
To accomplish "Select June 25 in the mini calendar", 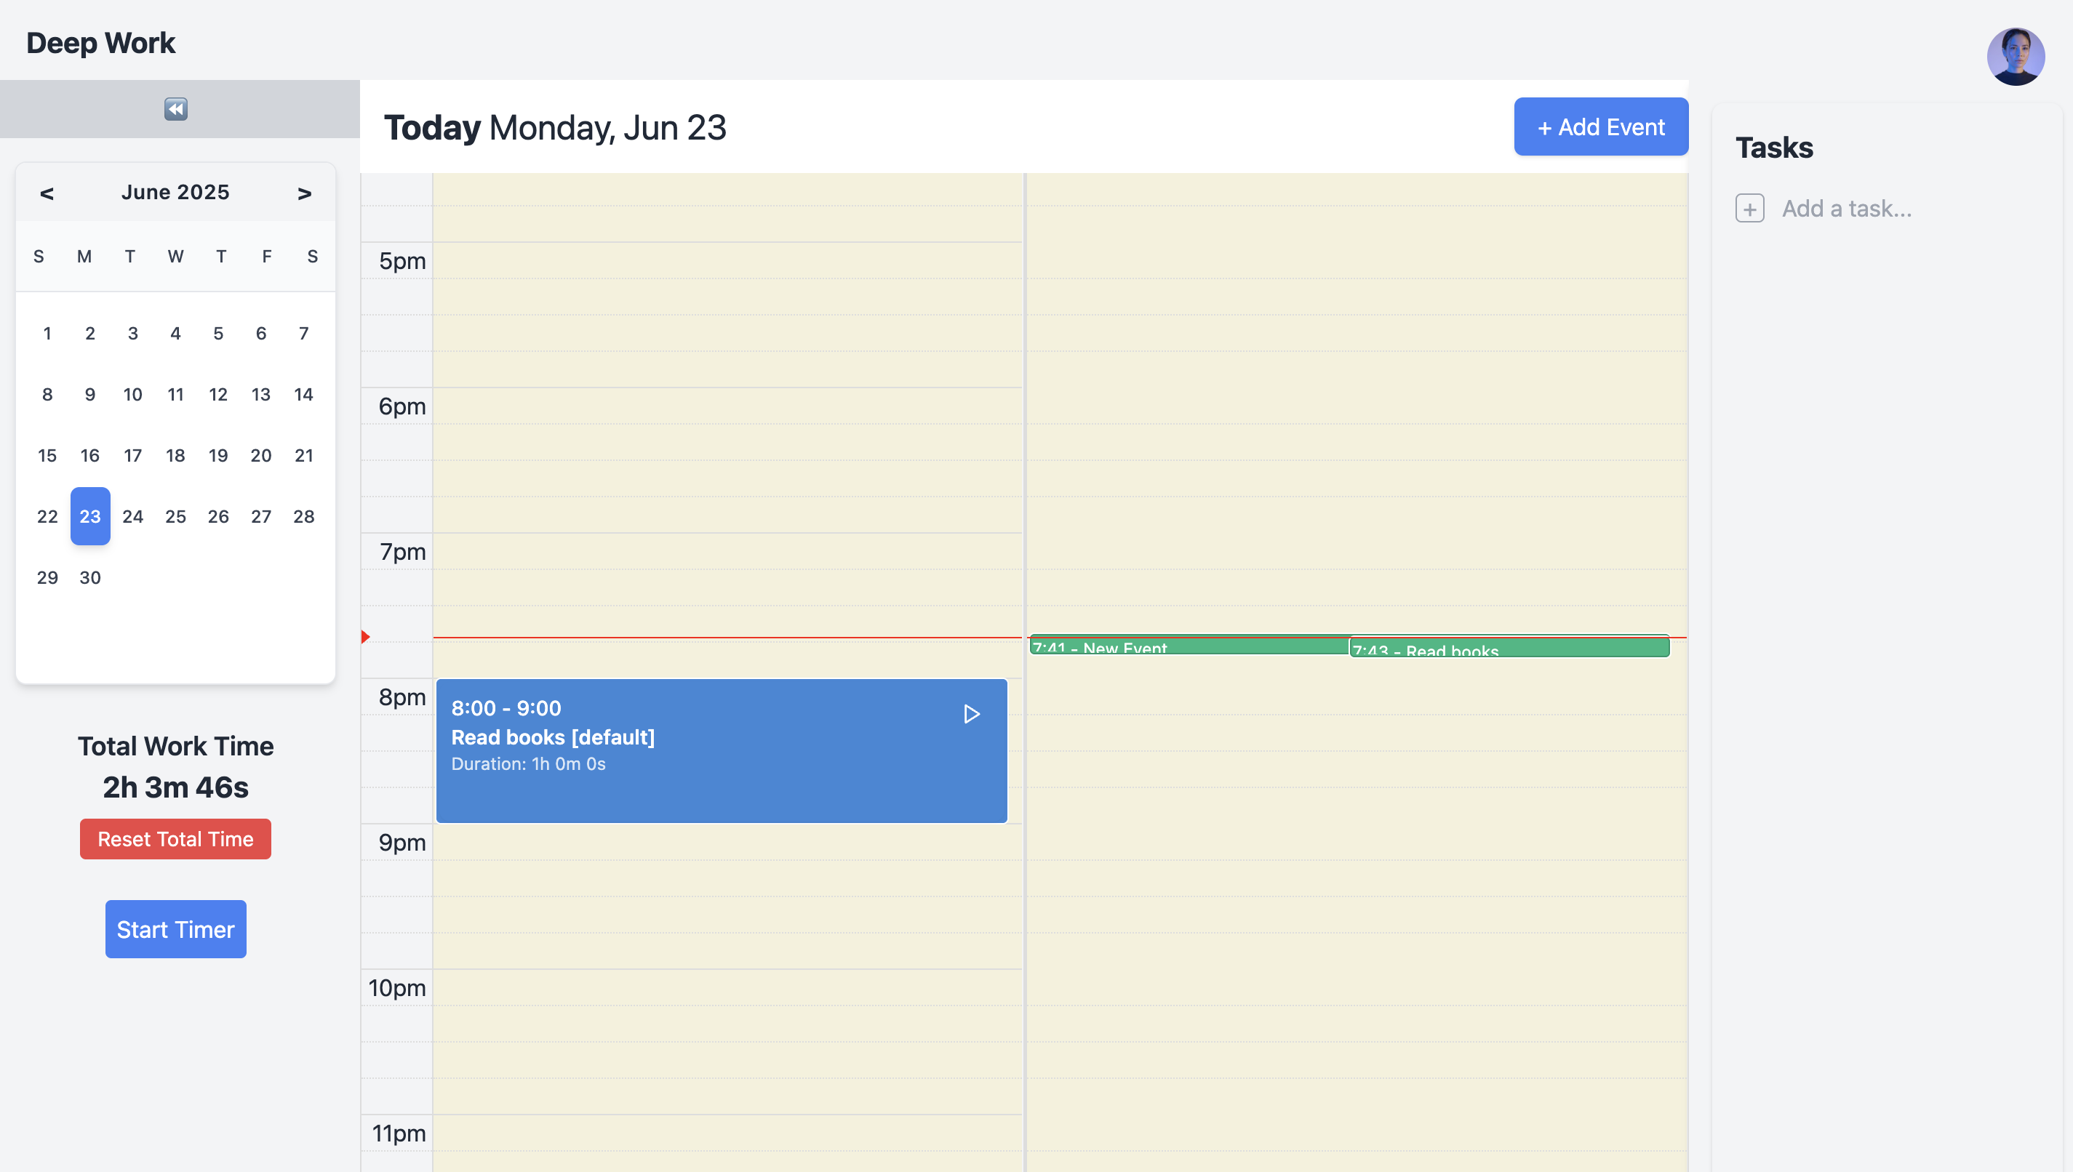I will pyautogui.click(x=175, y=516).
